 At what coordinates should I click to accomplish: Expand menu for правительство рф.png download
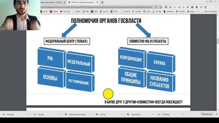tap(90, 114)
